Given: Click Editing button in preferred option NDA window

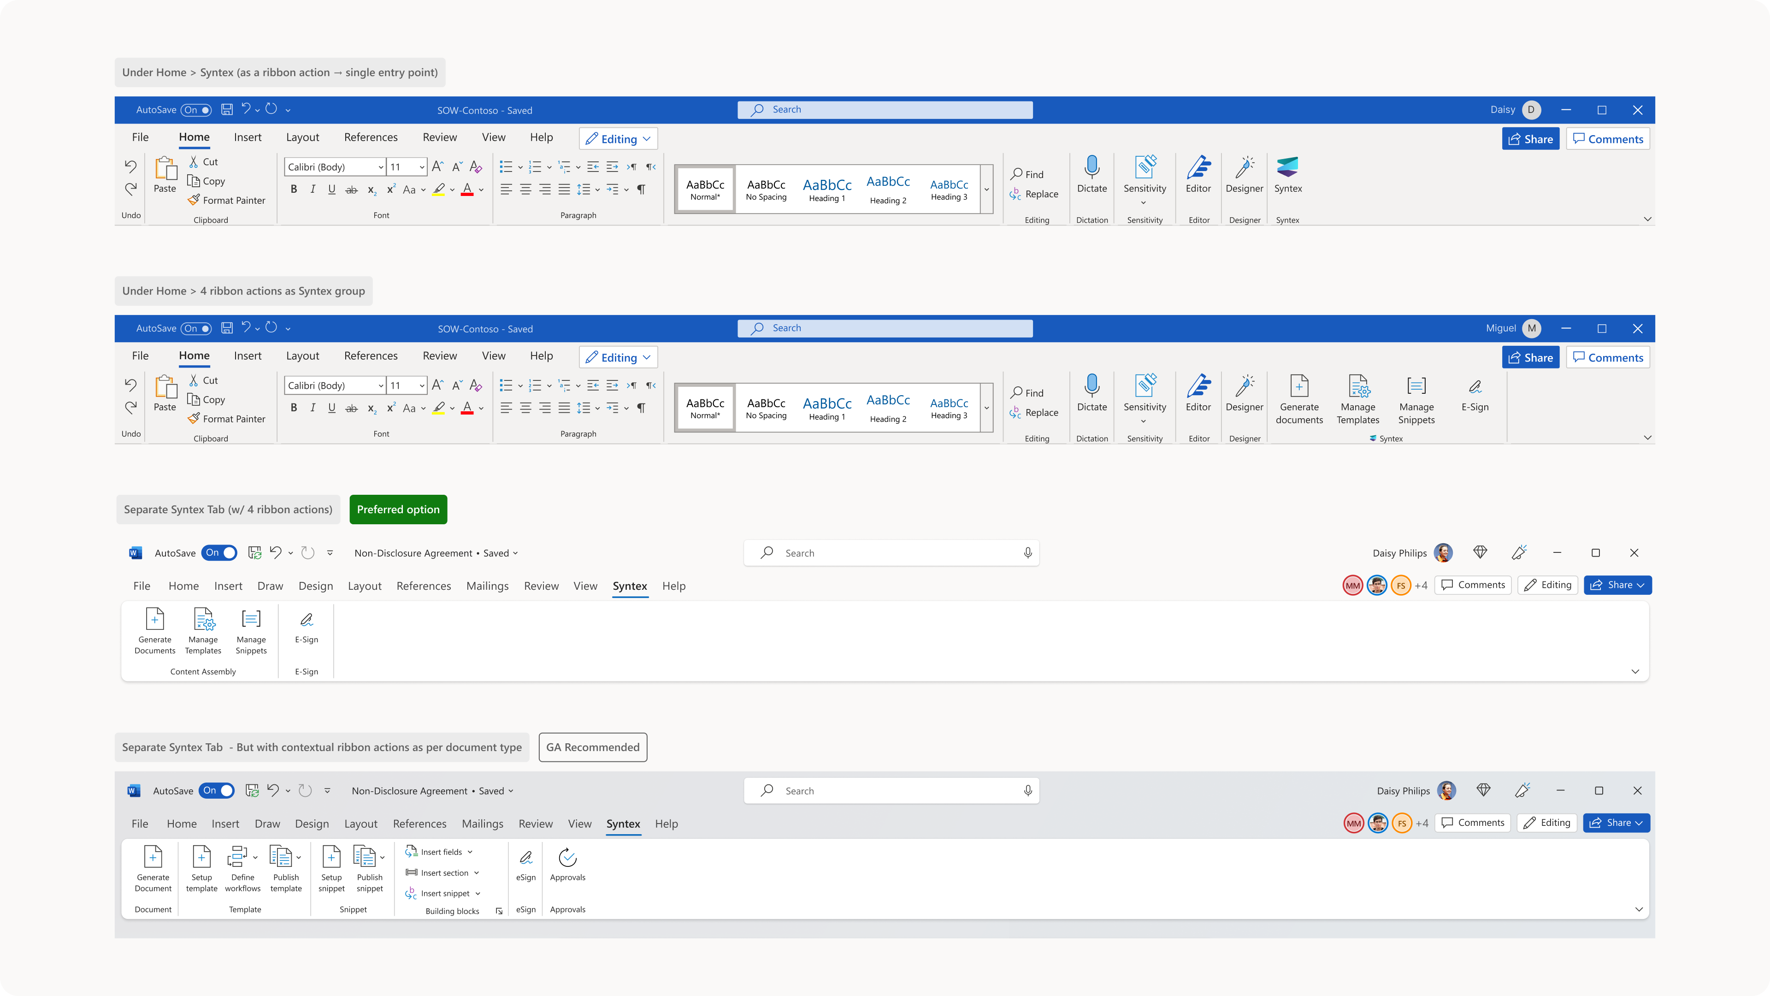Looking at the screenshot, I should click(1548, 585).
